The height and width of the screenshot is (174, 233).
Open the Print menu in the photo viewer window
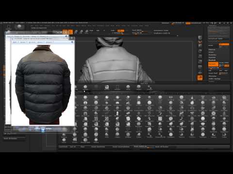coord(23,42)
